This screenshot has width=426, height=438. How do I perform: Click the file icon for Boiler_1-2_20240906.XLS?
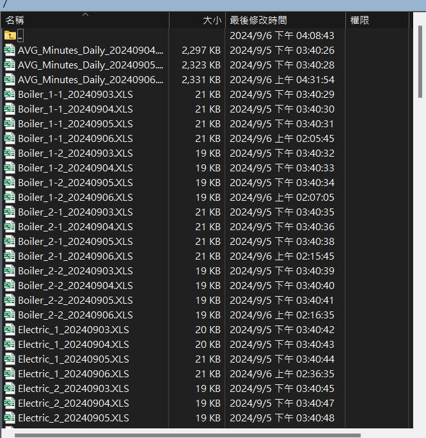coord(10,197)
